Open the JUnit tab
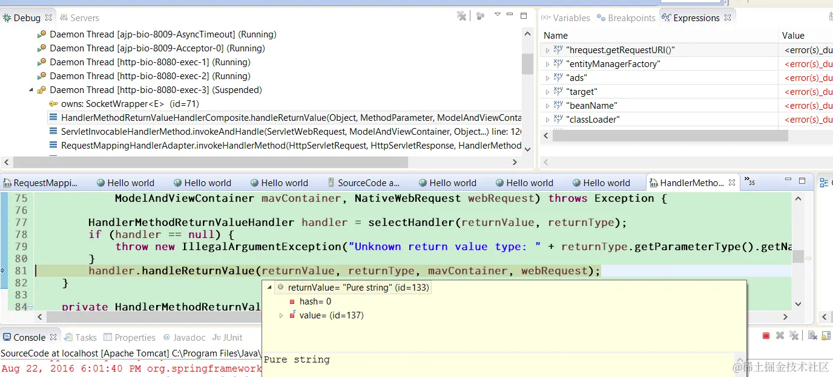 click(x=228, y=338)
